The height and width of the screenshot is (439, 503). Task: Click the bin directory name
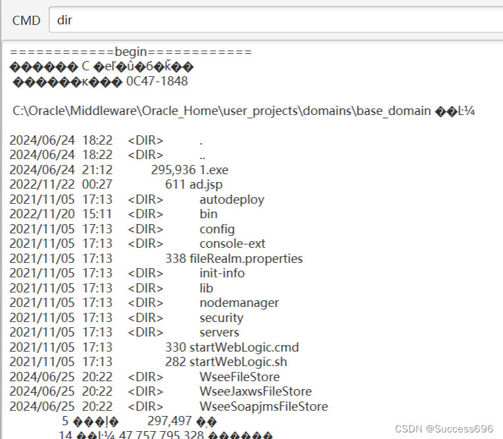click(209, 214)
